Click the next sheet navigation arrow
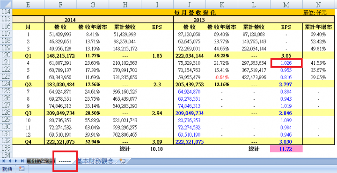Screen dimensions: 337x173 coord(16,161)
